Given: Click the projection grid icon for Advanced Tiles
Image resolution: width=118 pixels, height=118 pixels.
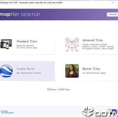Looking at the screenshot, I should point(72,45).
